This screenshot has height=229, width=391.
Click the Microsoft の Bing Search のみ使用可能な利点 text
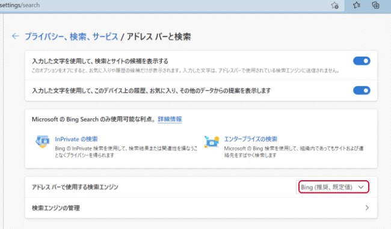coord(93,119)
